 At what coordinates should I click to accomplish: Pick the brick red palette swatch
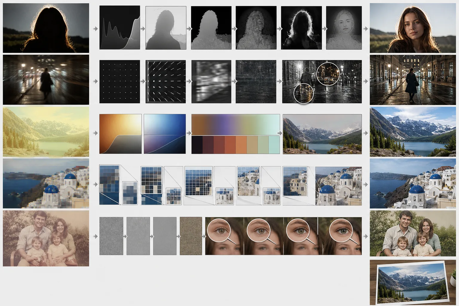click(219, 145)
